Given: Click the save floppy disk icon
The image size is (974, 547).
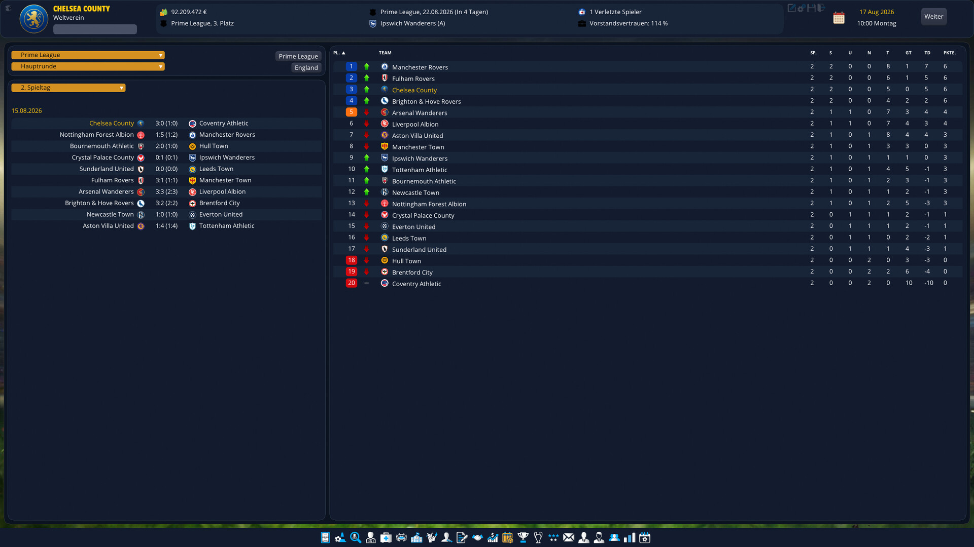Looking at the screenshot, I should (x=811, y=8).
